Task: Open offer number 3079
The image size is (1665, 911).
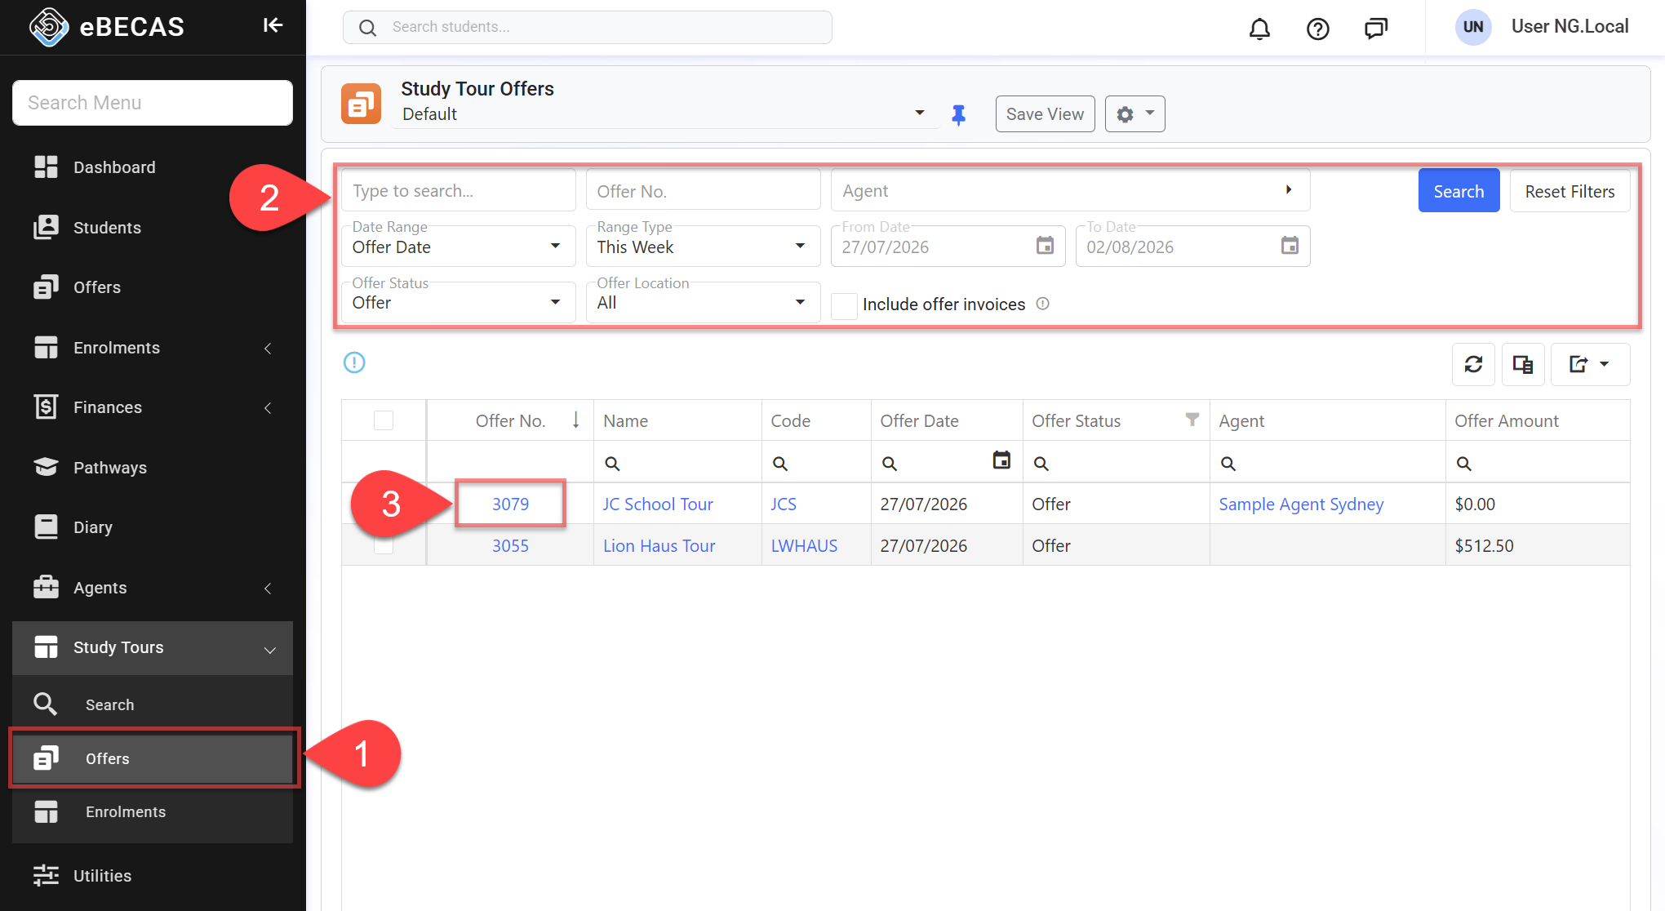Action: click(x=510, y=504)
